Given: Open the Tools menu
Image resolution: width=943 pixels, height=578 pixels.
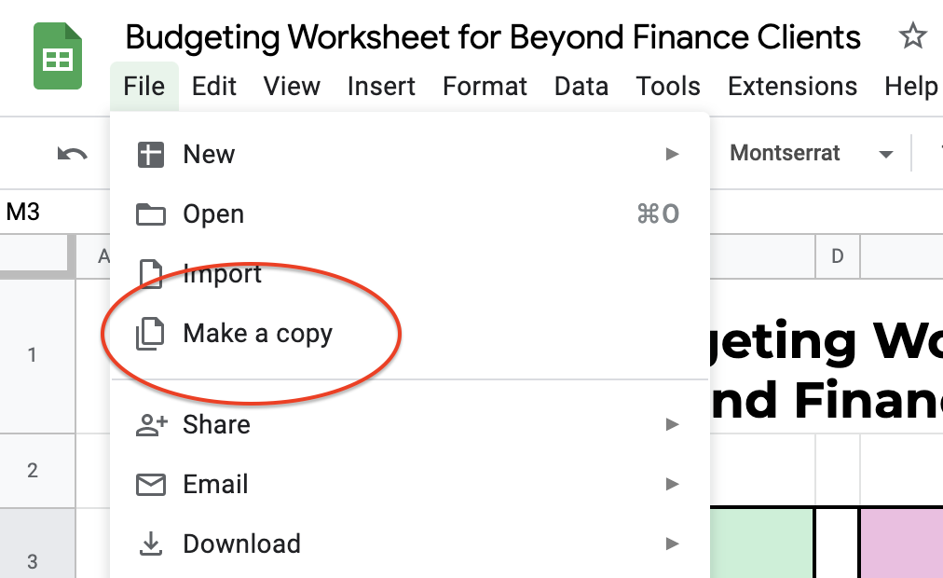Looking at the screenshot, I should (x=668, y=87).
